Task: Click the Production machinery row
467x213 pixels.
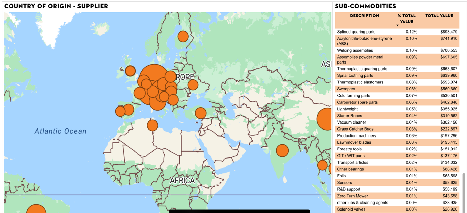Action: 397,136
